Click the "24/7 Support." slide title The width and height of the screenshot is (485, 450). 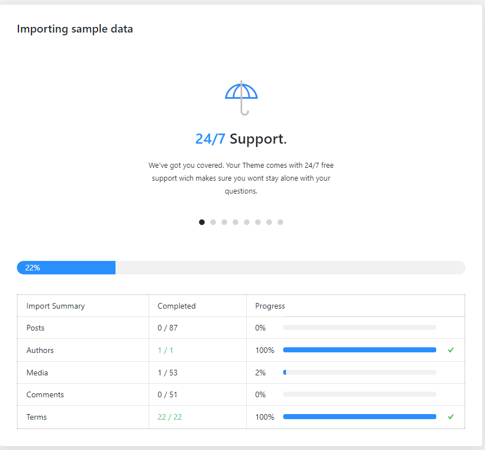click(x=241, y=139)
